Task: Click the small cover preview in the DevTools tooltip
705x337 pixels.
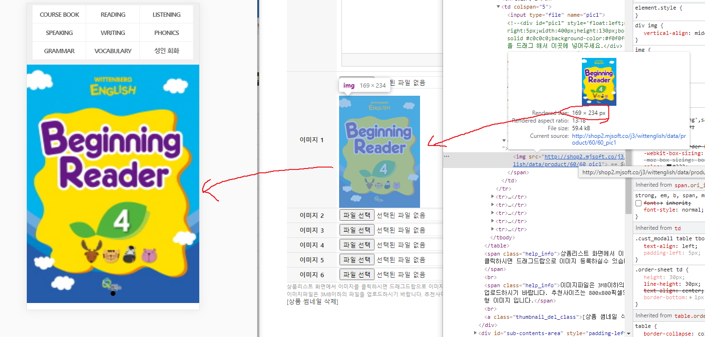Action: (599, 82)
